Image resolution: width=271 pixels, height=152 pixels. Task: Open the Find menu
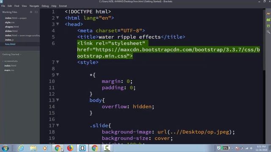coord(17,6)
